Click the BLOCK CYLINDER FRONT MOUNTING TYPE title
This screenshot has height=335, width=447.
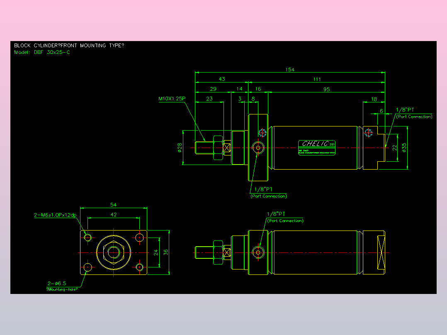click(x=69, y=45)
